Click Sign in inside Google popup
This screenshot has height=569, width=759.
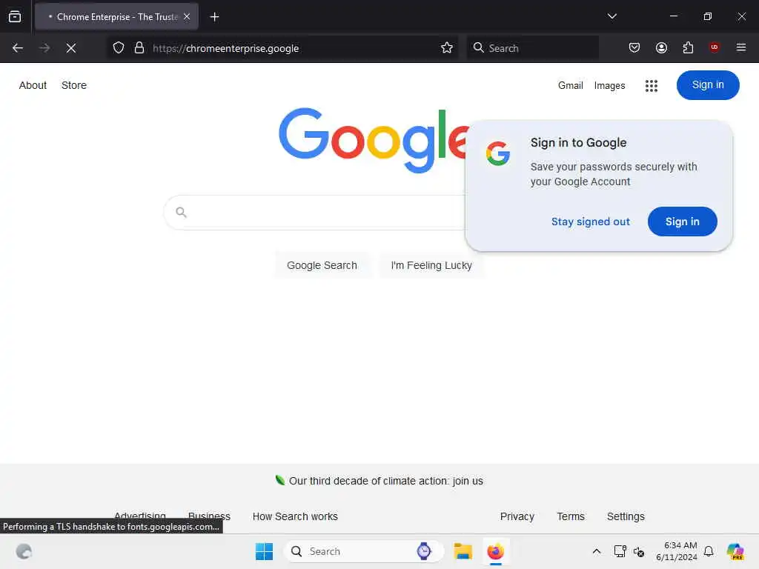tap(682, 222)
